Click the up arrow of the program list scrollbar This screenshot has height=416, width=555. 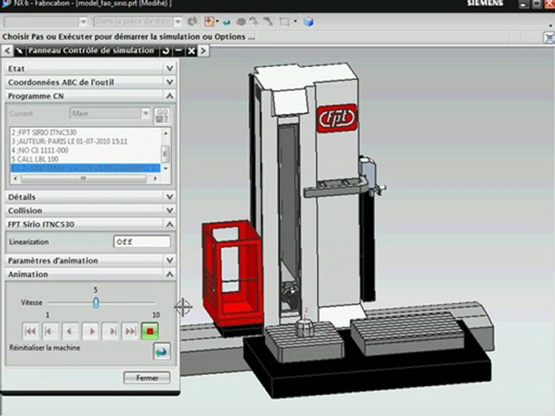pos(165,133)
